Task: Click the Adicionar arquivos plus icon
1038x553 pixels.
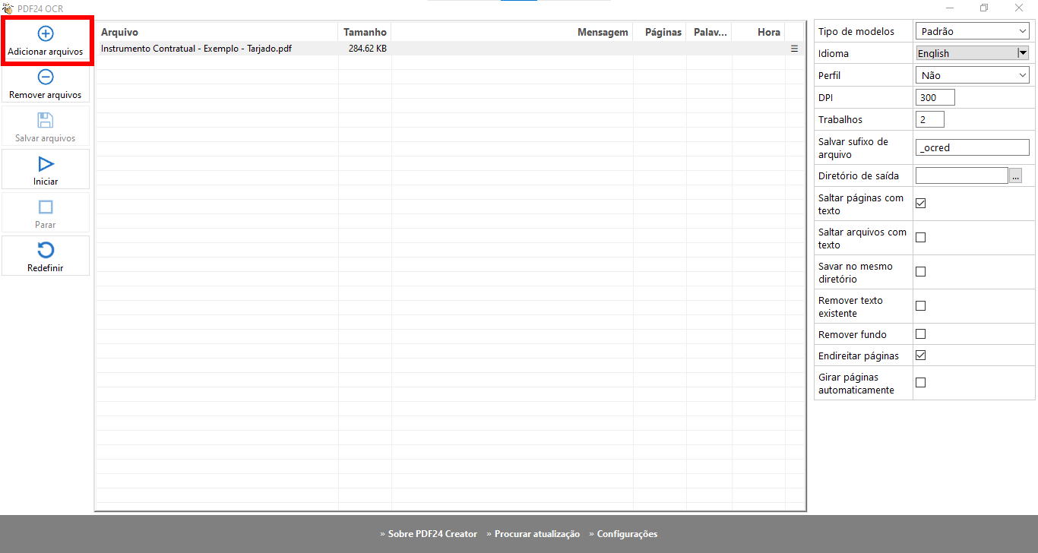Action: click(x=46, y=33)
